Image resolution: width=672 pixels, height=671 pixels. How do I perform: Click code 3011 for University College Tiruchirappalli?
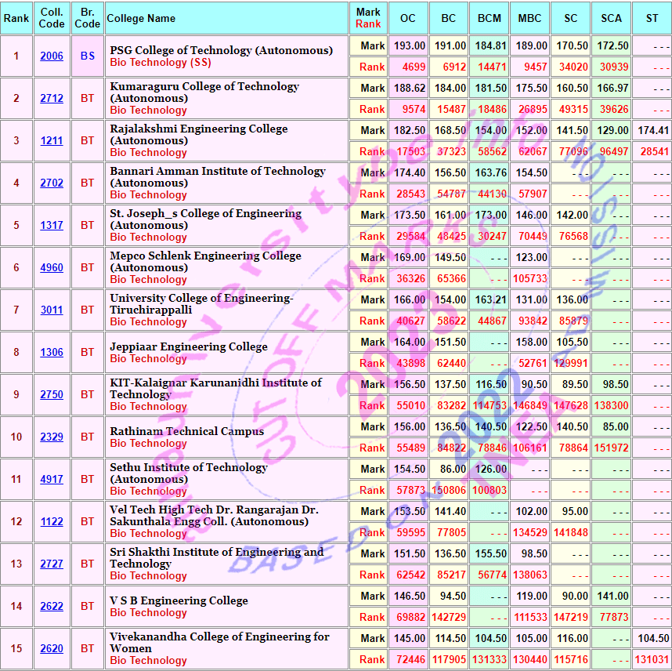click(52, 310)
